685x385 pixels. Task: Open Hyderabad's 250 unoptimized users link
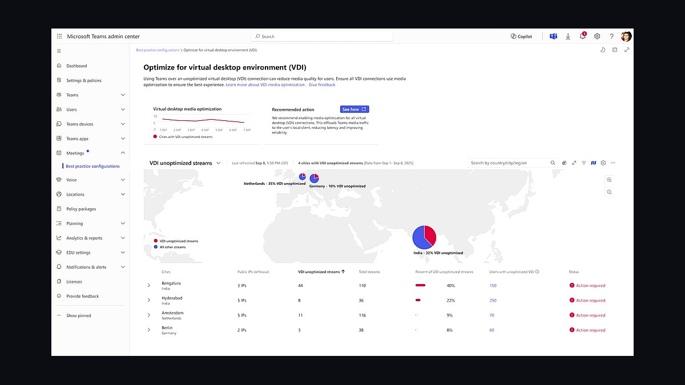pos(493,300)
